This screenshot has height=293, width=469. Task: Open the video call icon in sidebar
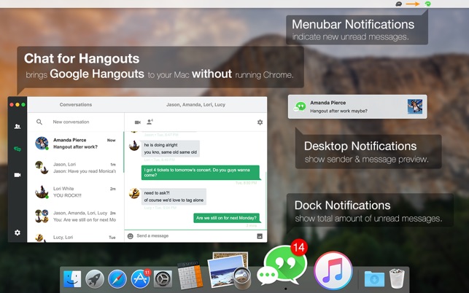click(18, 175)
